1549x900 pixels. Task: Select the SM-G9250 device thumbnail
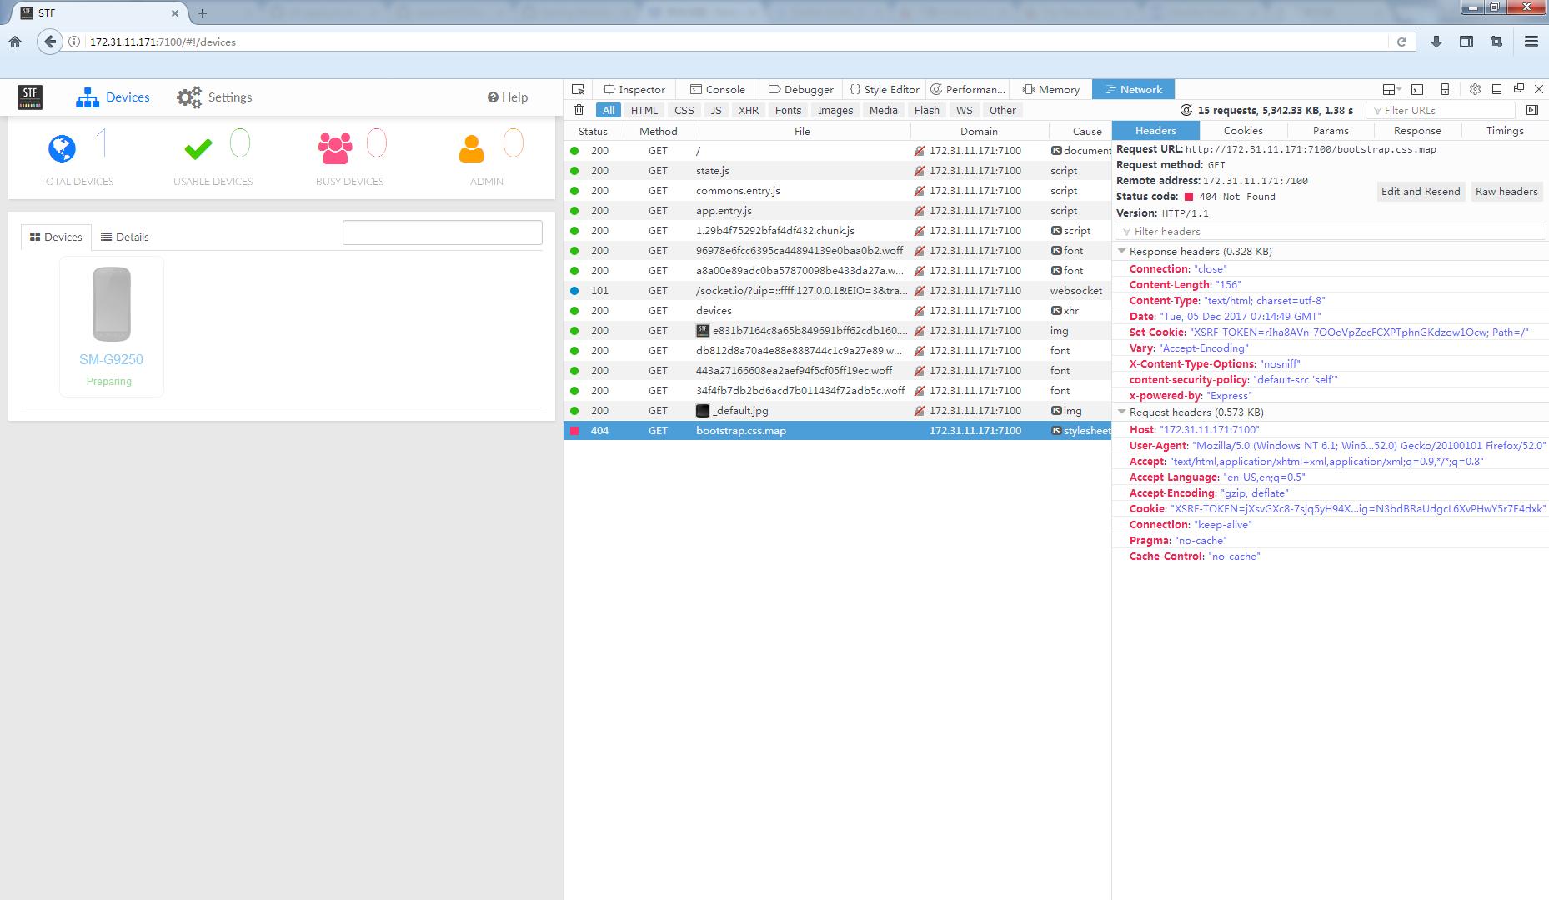click(x=112, y=304)
